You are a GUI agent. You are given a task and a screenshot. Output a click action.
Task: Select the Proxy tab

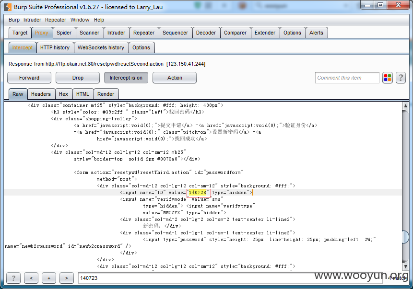[x=42, y=33]
